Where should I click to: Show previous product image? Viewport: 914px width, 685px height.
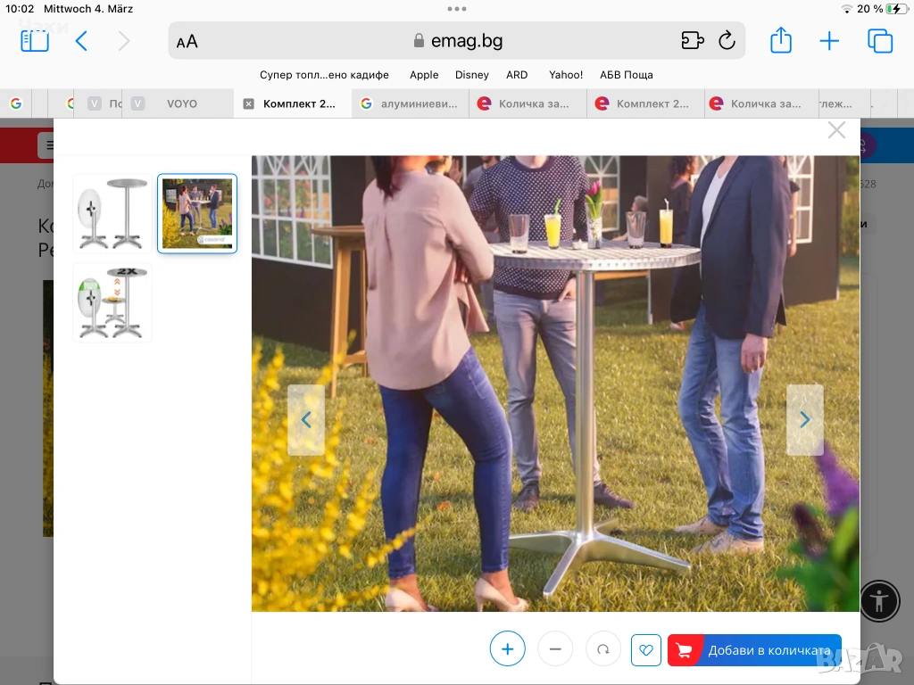[306, 420]
